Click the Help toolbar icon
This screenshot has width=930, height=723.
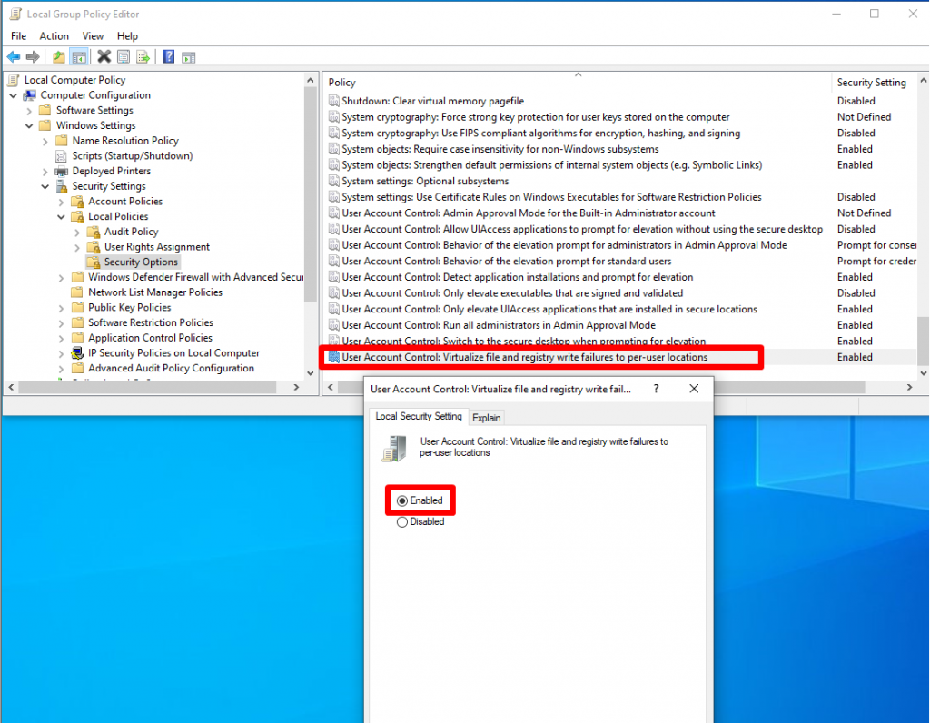pos(170,56)
